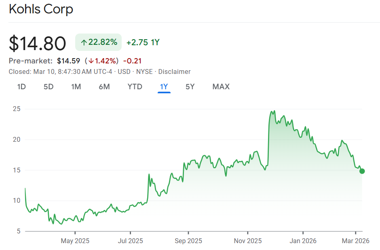Open the MAX time range
The width and height of the screenshot is (380, 250).
click(221, 86)
